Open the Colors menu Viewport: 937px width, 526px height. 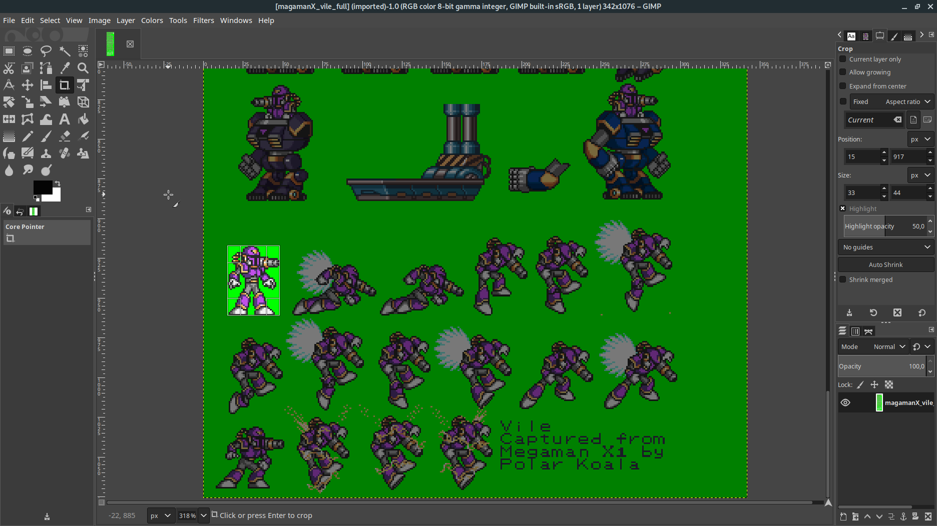point(152,20)
